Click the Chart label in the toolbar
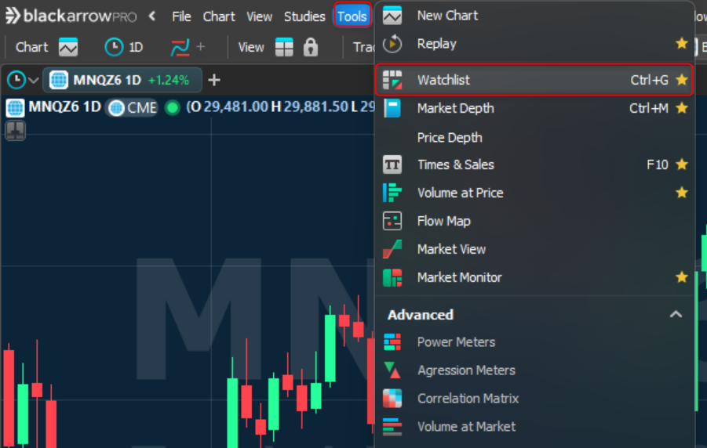 click(31, 47)
